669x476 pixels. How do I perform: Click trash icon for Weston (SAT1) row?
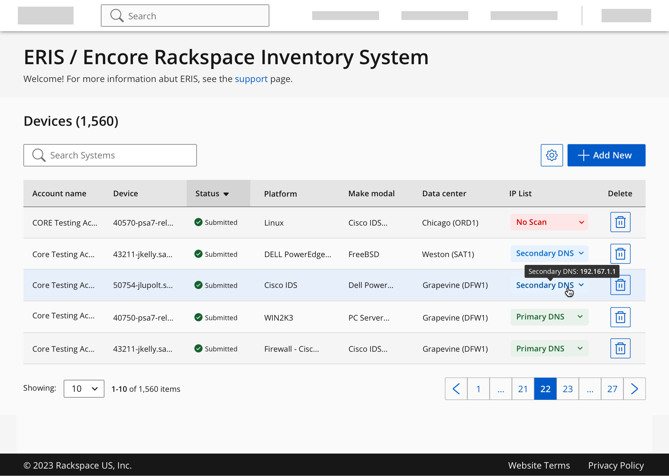[x=620, y=254]
